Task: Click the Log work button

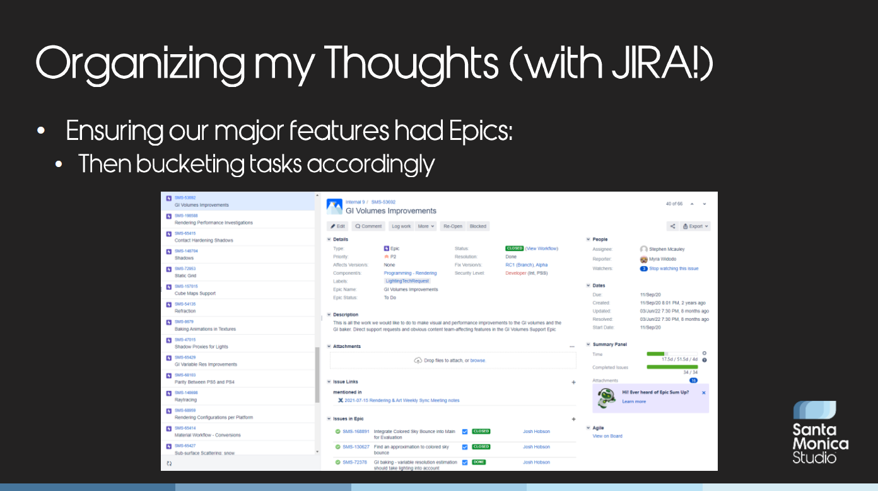Action: tap(401, 226)
